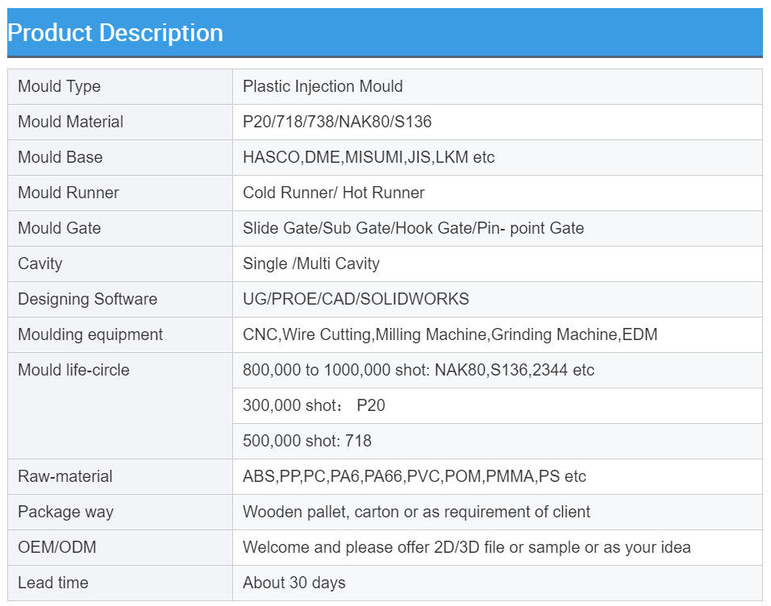Click the About 30 days lead time

point(294,583)
